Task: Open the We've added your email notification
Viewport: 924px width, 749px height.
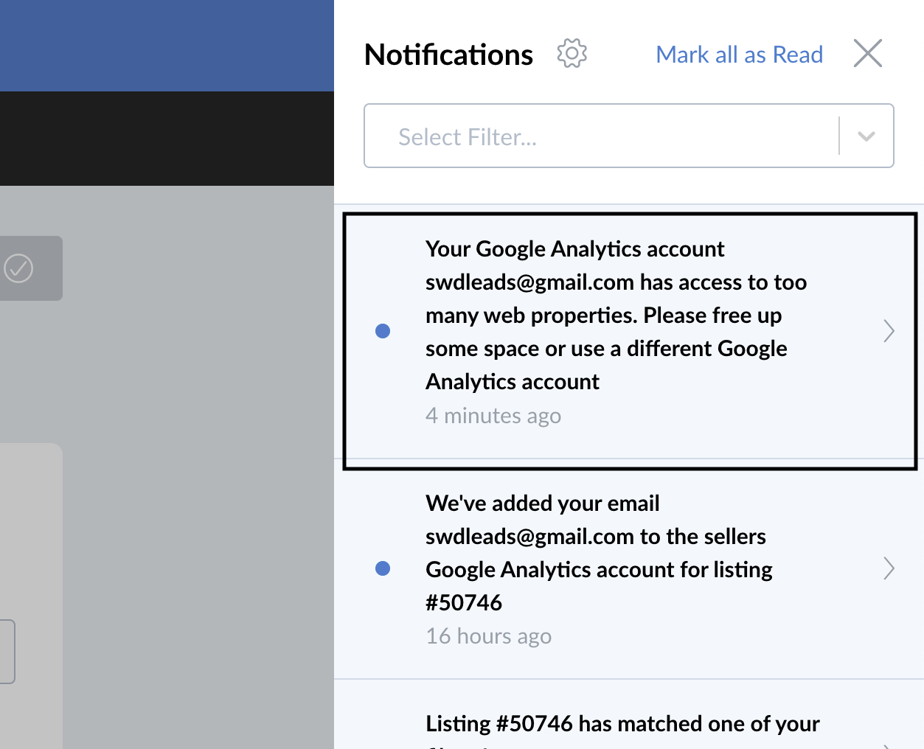Action: coord(629,568)
